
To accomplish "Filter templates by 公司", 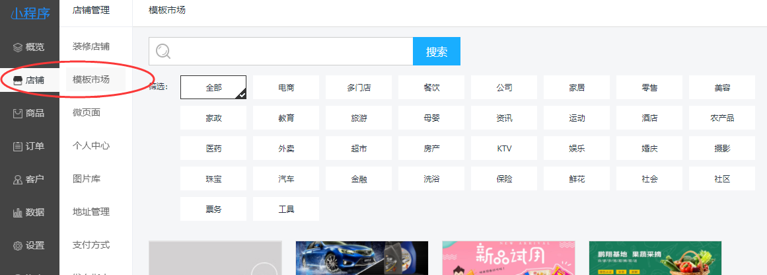I will (504, 87).
